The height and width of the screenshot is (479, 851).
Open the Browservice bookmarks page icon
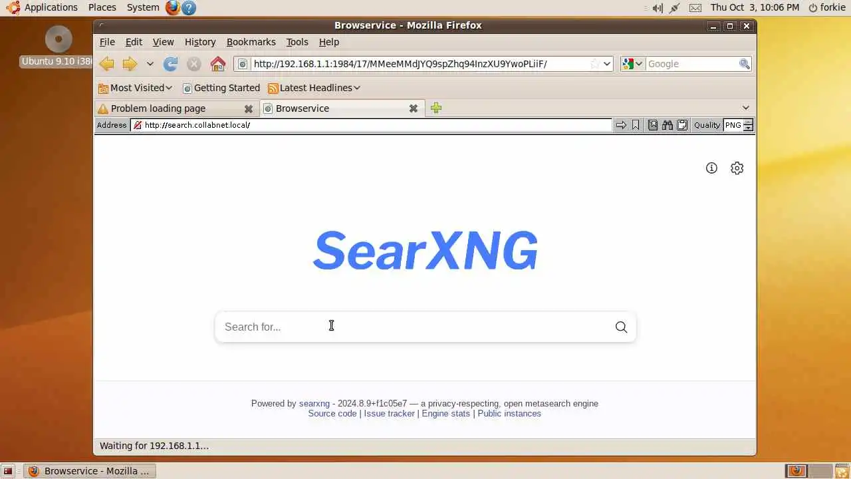[652, 125]
